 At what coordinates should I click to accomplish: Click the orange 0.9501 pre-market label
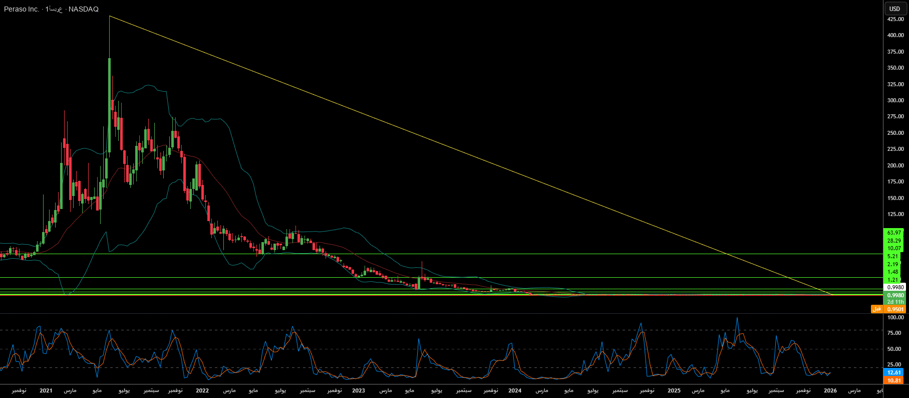[895, 309]
